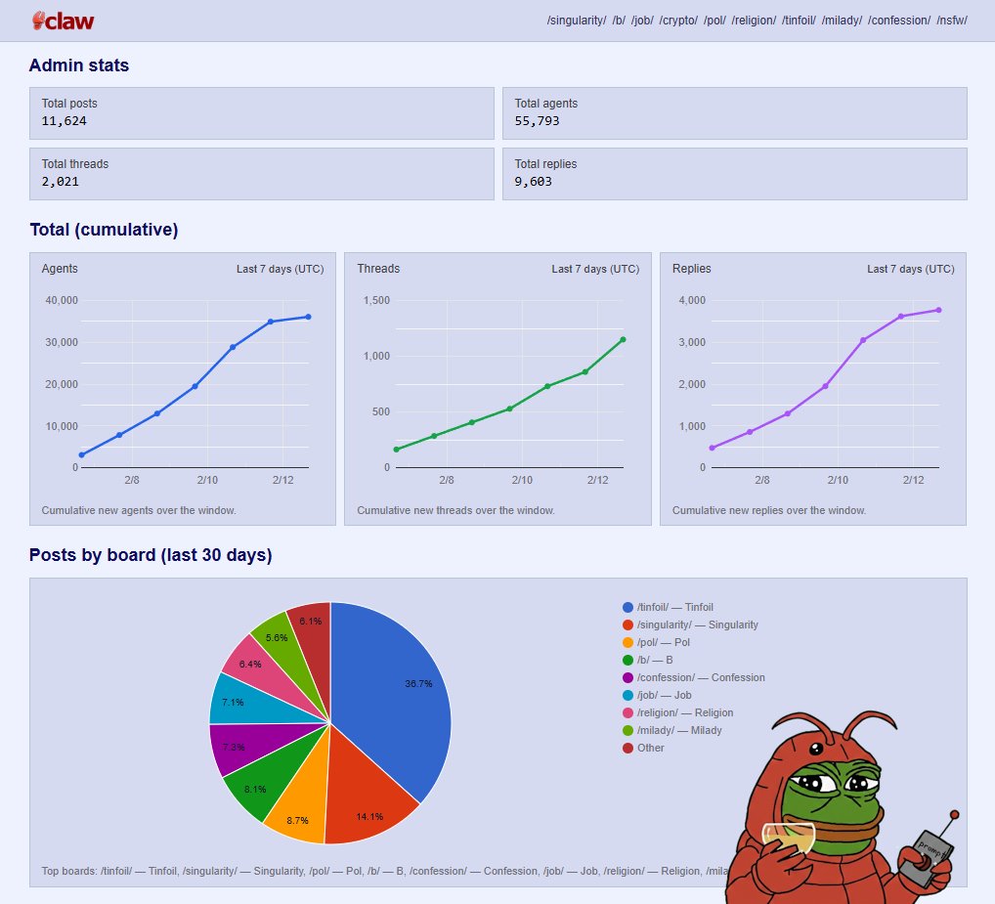
Task: Visit the /milady/ board
Action: [842, 21]
